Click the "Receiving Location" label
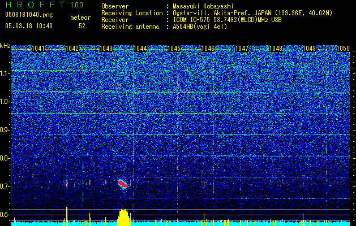356x226 pixels. [x=132, y=13]
